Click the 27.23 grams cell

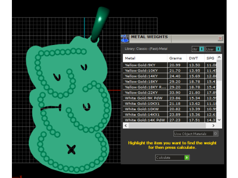coord(177,120)
